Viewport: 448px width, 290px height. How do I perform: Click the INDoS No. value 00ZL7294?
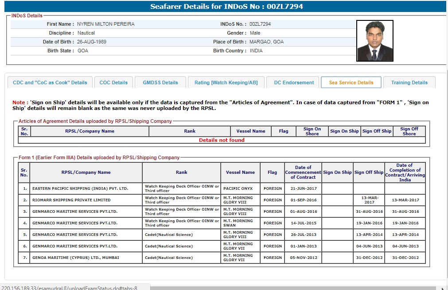coord(260,24)
